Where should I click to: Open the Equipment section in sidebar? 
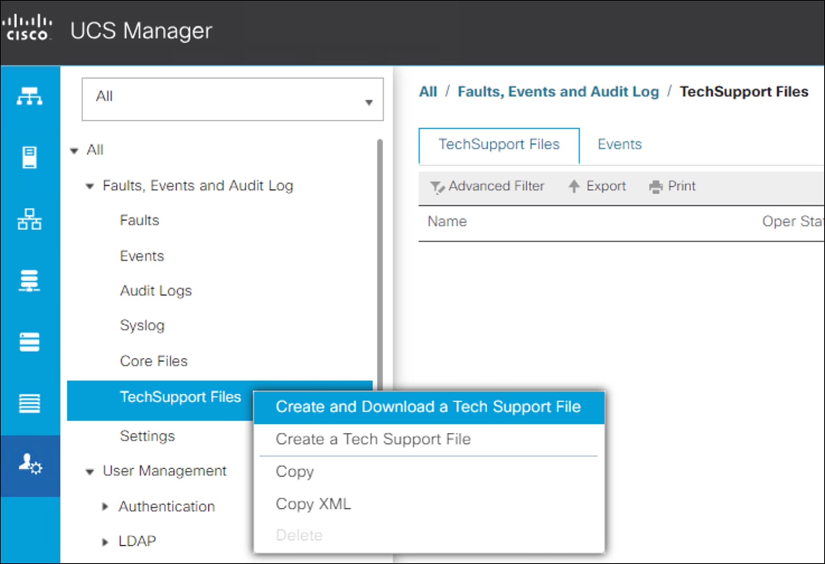[29, 96]
